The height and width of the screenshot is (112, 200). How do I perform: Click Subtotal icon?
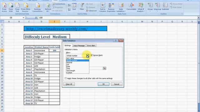[x=165, y=7]
